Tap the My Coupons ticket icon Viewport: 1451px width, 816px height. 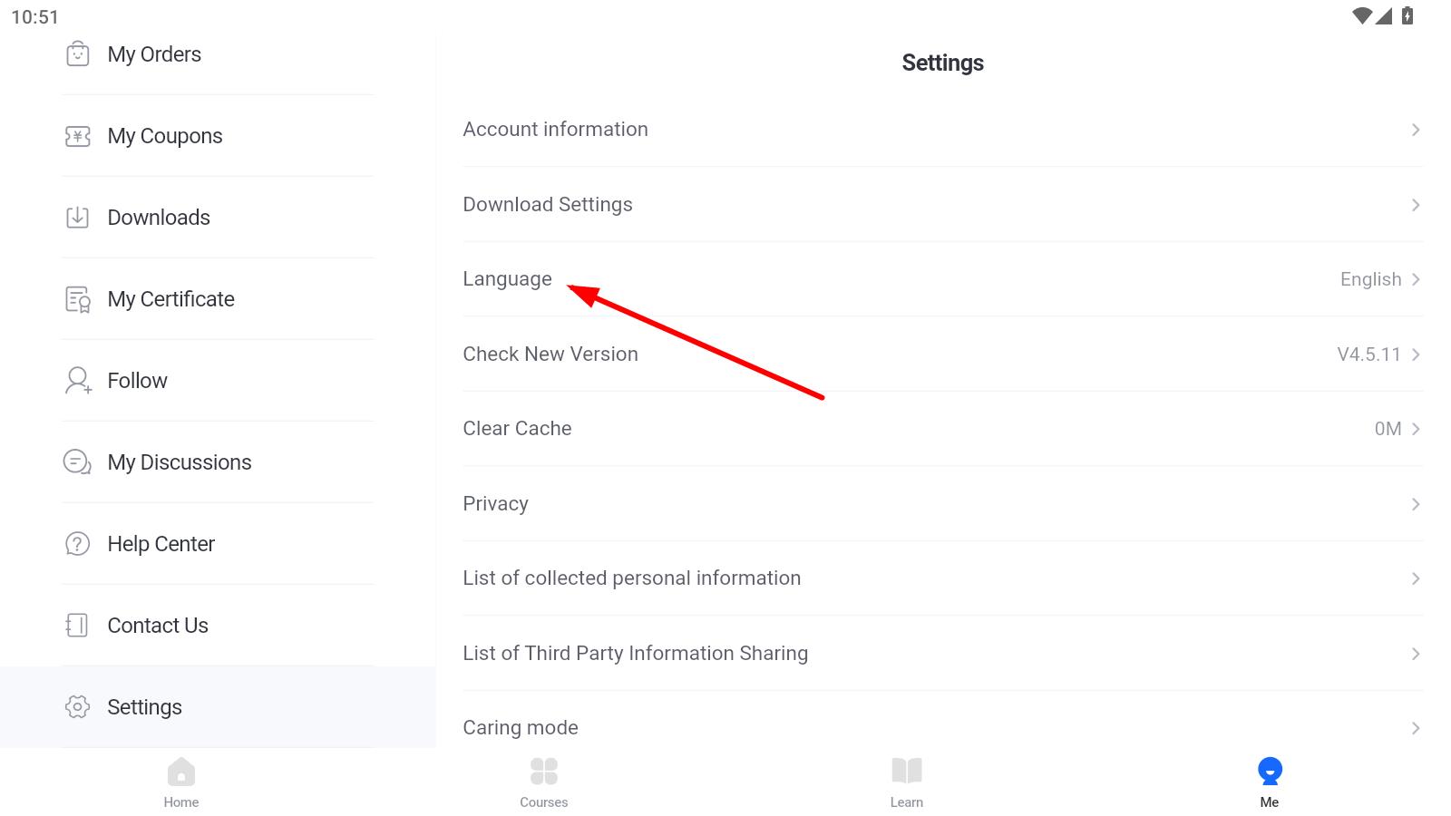[78, 136]
